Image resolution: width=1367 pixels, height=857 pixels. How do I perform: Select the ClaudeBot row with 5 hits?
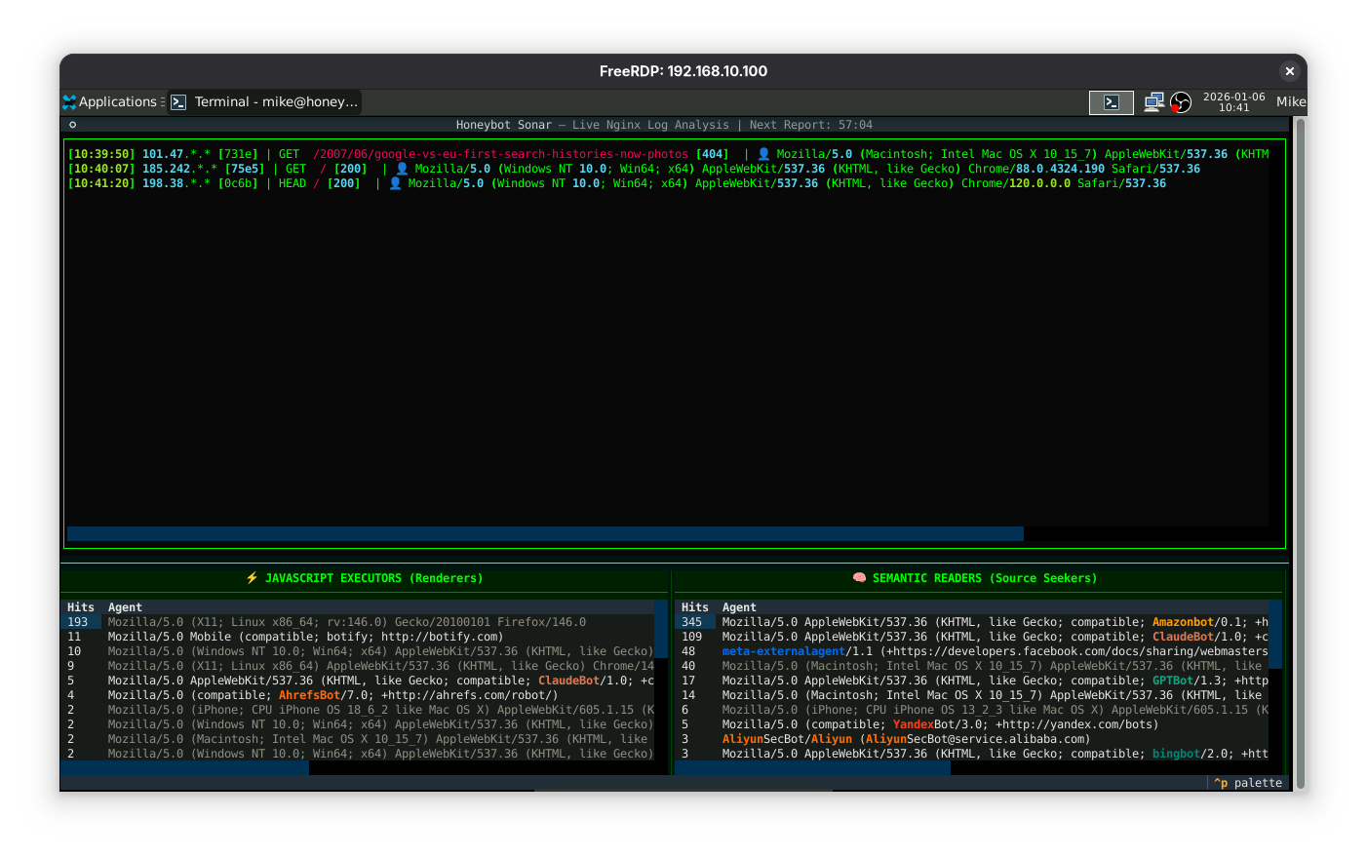point(358,681)
